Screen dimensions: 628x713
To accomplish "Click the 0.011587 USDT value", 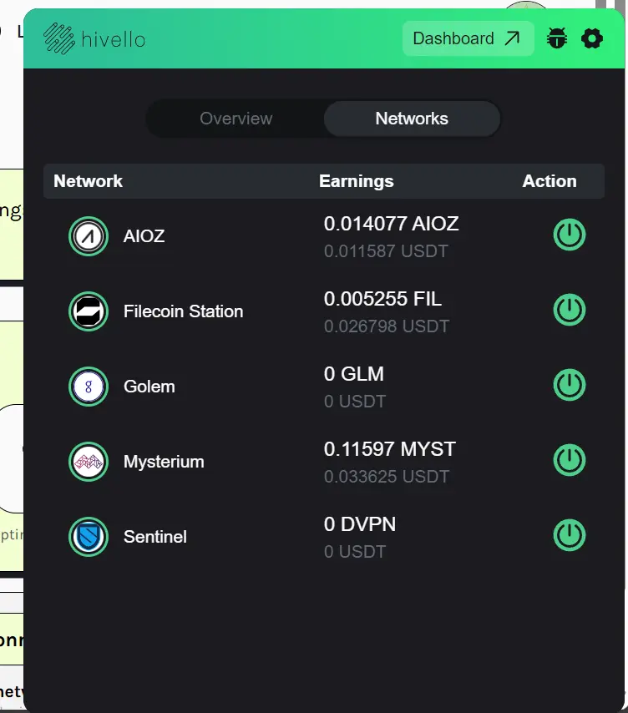I will tap(386, 251).
